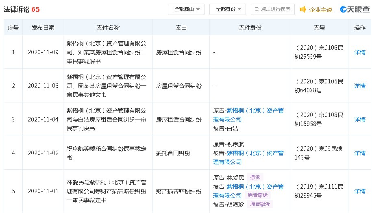The height and width of the screenshot is (213, 372).
Task: Click the 案号 column header
Action: pos(319,28)
